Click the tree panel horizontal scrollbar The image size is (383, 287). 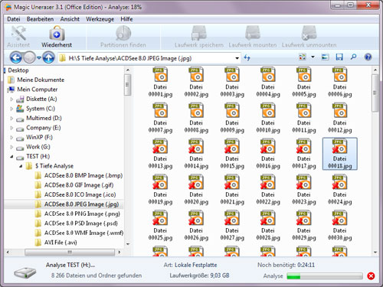70,252
